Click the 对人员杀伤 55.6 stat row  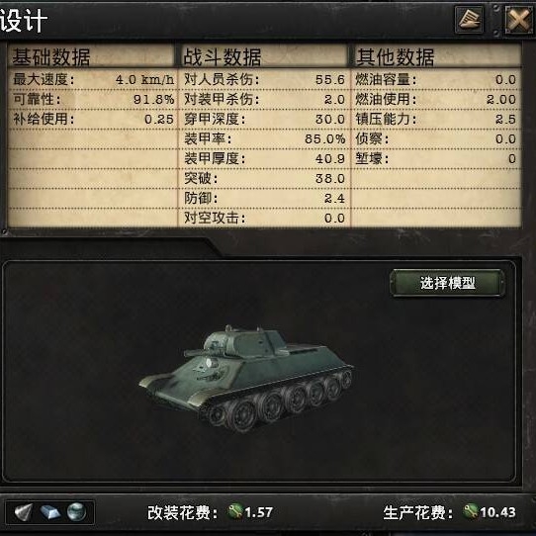(264, 80)
